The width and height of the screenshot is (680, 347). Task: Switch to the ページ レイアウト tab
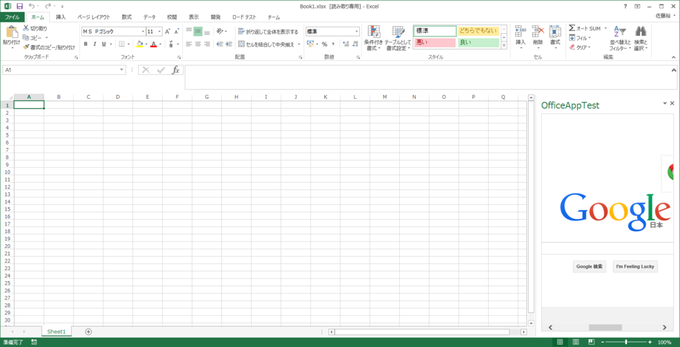[x=94, y=17]
